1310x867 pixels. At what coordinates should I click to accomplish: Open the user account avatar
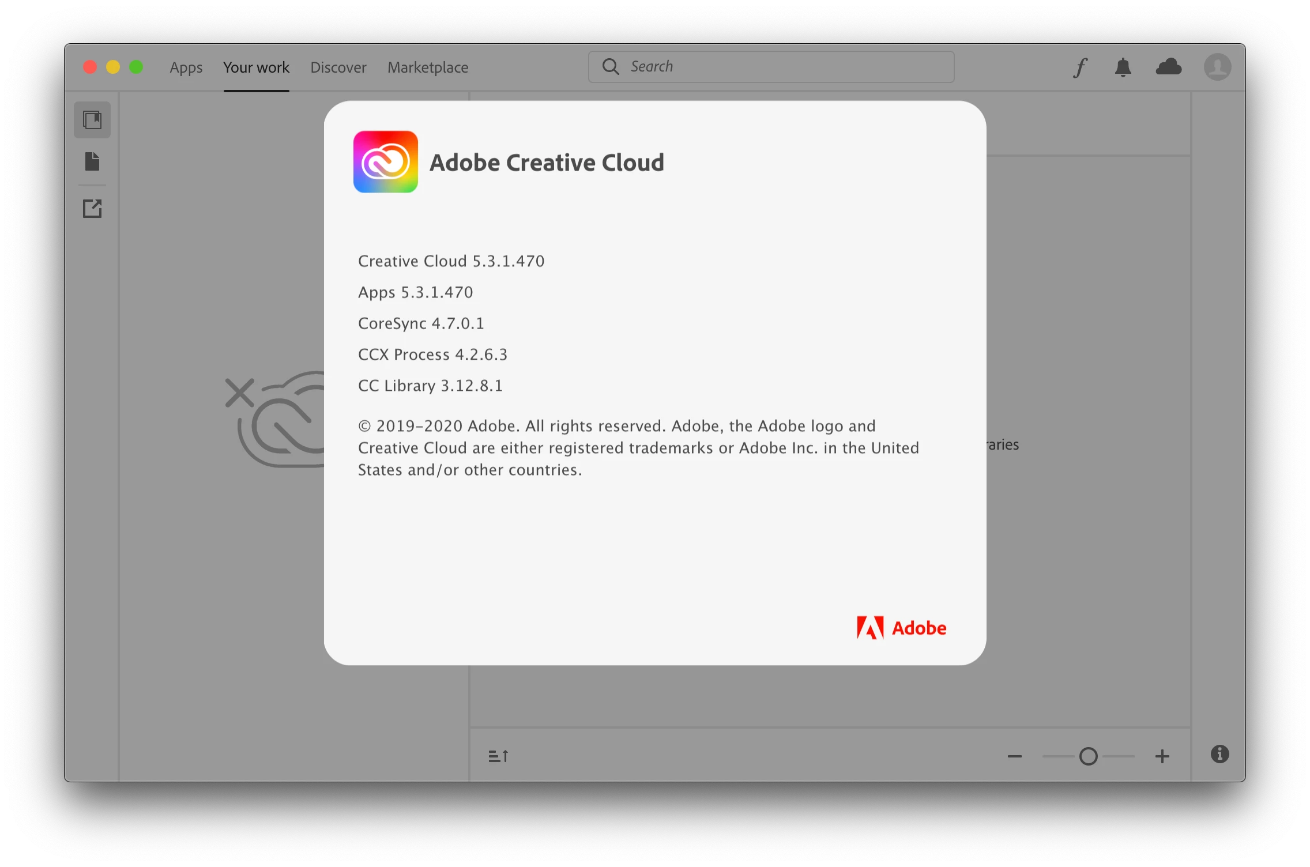(x=1217, y=67)
